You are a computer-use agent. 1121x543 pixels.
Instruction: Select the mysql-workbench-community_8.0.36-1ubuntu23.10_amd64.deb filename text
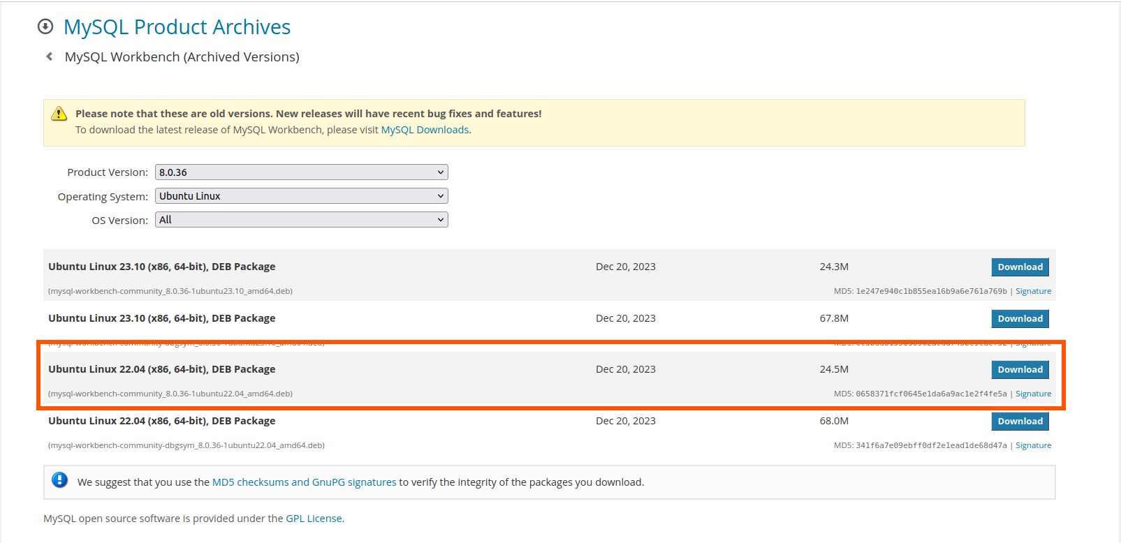(170, 291)
